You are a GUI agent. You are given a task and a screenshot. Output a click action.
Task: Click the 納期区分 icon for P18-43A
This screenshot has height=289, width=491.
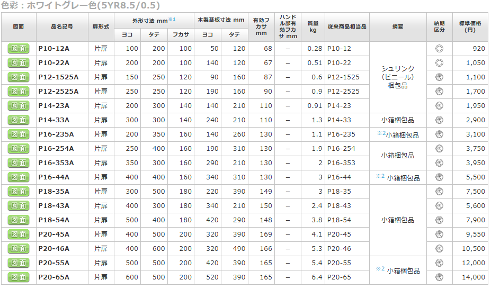pyautogui.click(x=439, y=206)
